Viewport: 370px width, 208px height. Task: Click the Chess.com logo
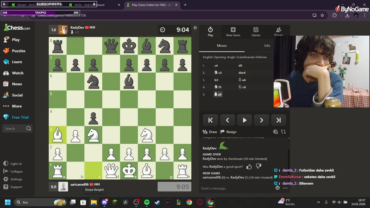pos(17,28)
